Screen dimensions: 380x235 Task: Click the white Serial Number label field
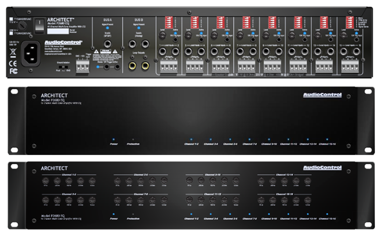[x=58, y=31]
